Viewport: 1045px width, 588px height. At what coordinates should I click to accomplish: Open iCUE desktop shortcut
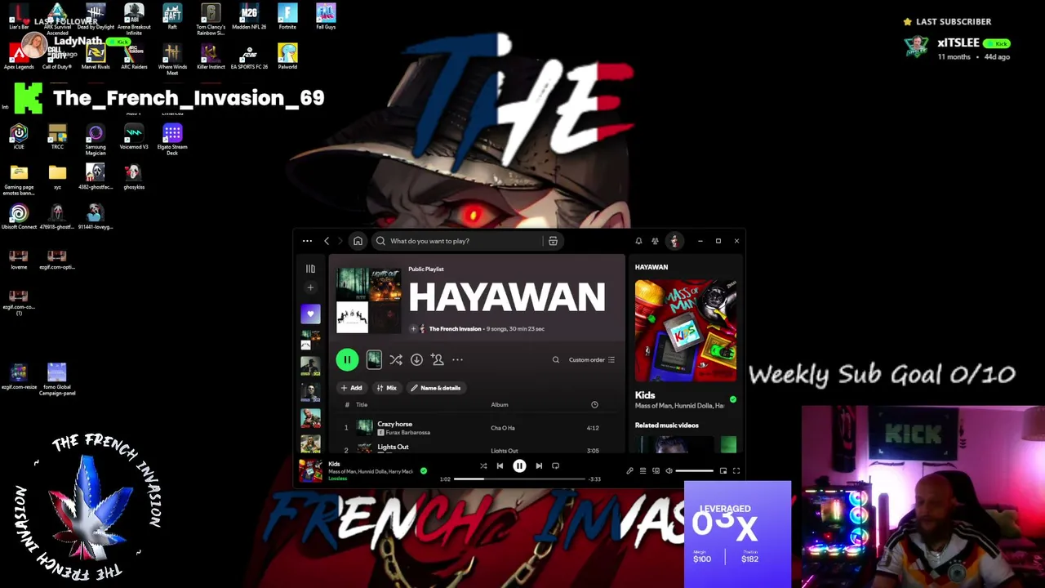pyautogui.click(x=19, y=136)
